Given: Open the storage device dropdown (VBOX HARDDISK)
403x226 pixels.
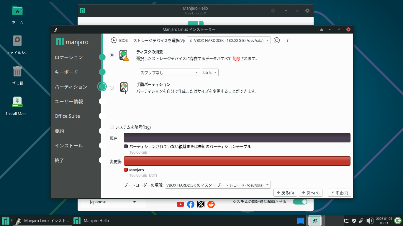Looking at the screenshot, I should point(229,40).
